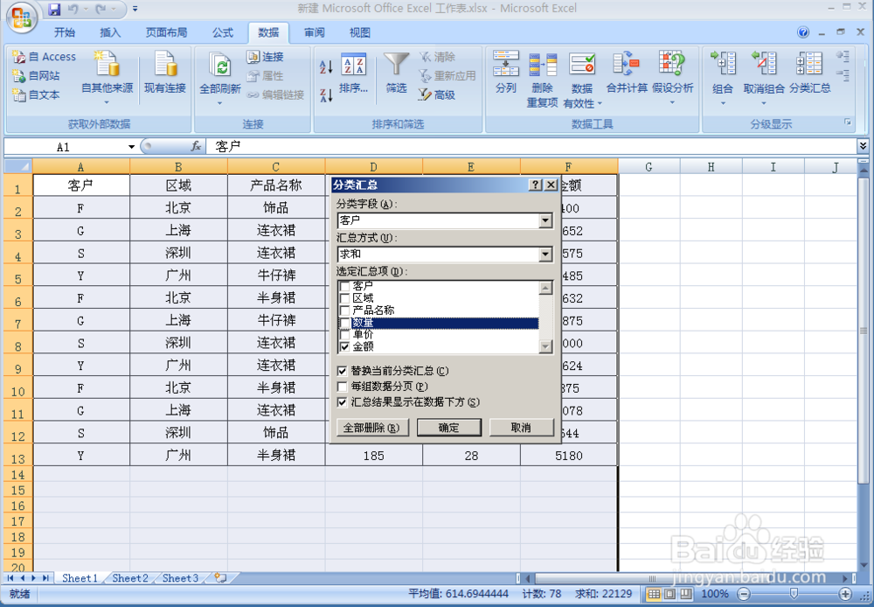Image resolution: width=874 pixels, height=607 pixels.
Task: Click zoom out minus button
Action: [x=744, y=594]
